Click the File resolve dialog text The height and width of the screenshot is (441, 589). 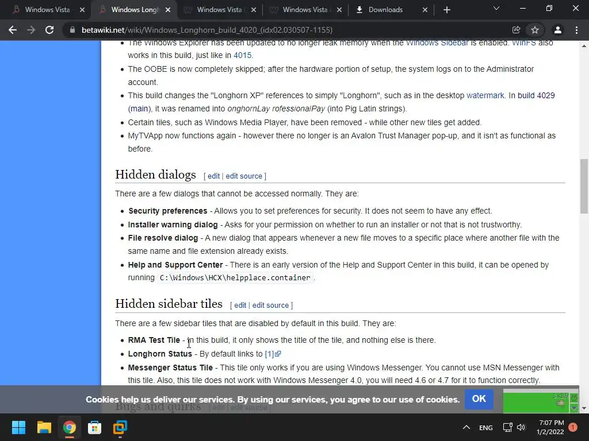point(163,238)
